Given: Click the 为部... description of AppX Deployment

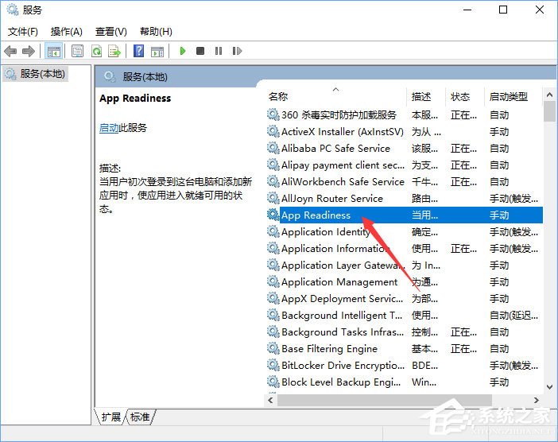Looking at the screenshot, I should coord(425,299).
